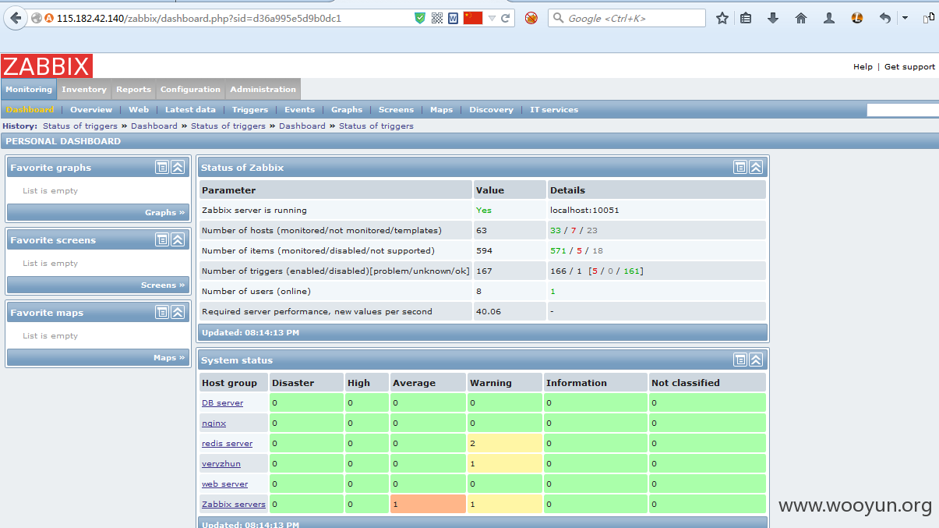This screenshot has height=528, width=939.
Task: Select the Reports main tab
Action: click(134, 89)
